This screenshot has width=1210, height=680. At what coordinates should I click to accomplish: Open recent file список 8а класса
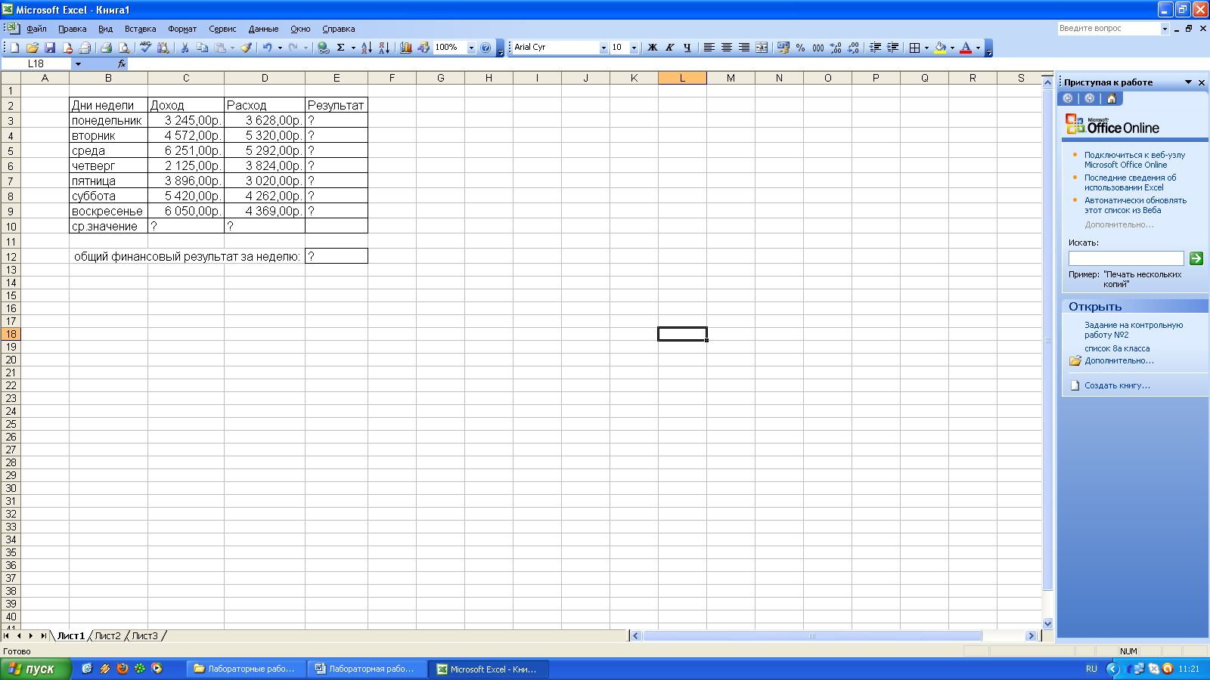(x=1117, y=348)
